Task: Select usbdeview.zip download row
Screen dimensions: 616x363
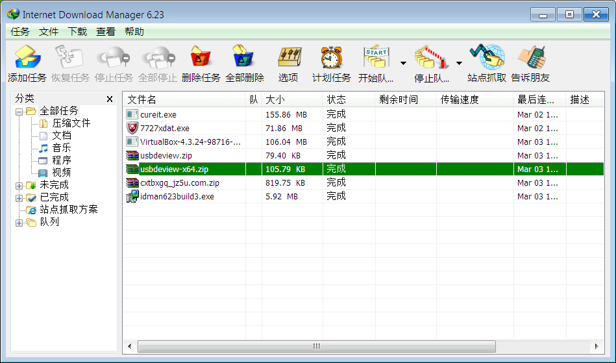Action: 363,156
